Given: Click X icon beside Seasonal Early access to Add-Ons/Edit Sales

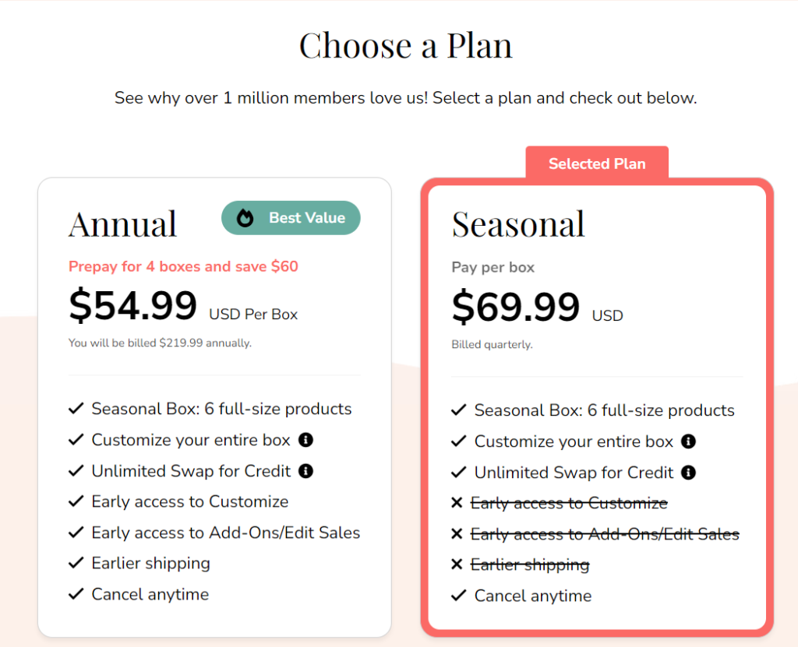Looking at the screenshot, I should click(x=457, y=534).
